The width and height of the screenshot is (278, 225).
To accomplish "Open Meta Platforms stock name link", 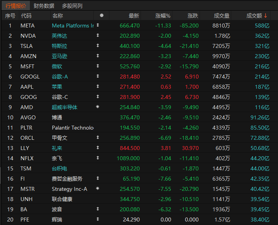I will pyautogui.click(x=73, y=26).
